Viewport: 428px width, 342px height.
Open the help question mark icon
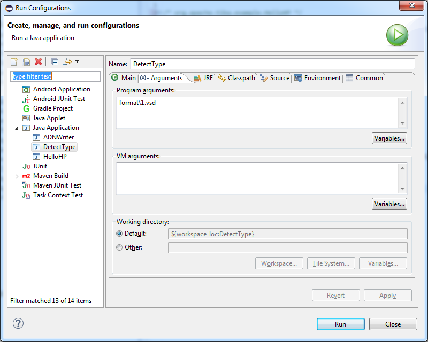pyautogui.click(x=18, y=323)
